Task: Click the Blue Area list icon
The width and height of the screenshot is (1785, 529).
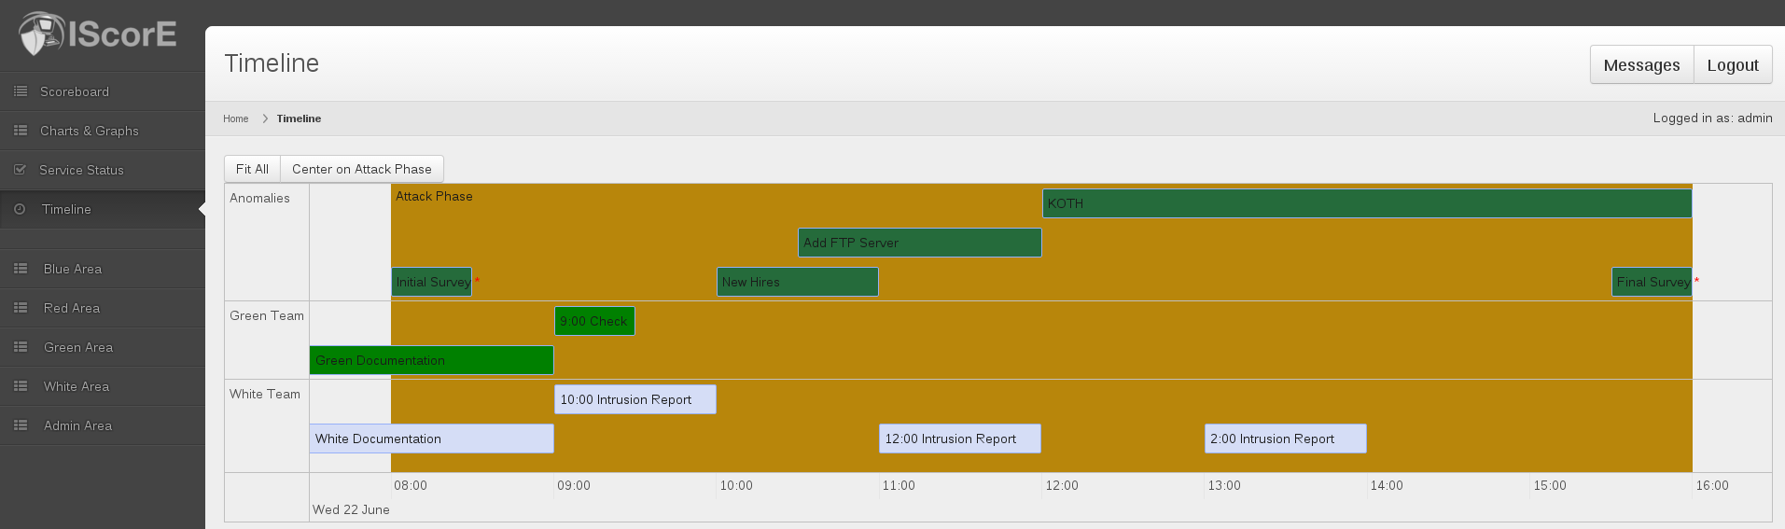Action: coord(21,269)
